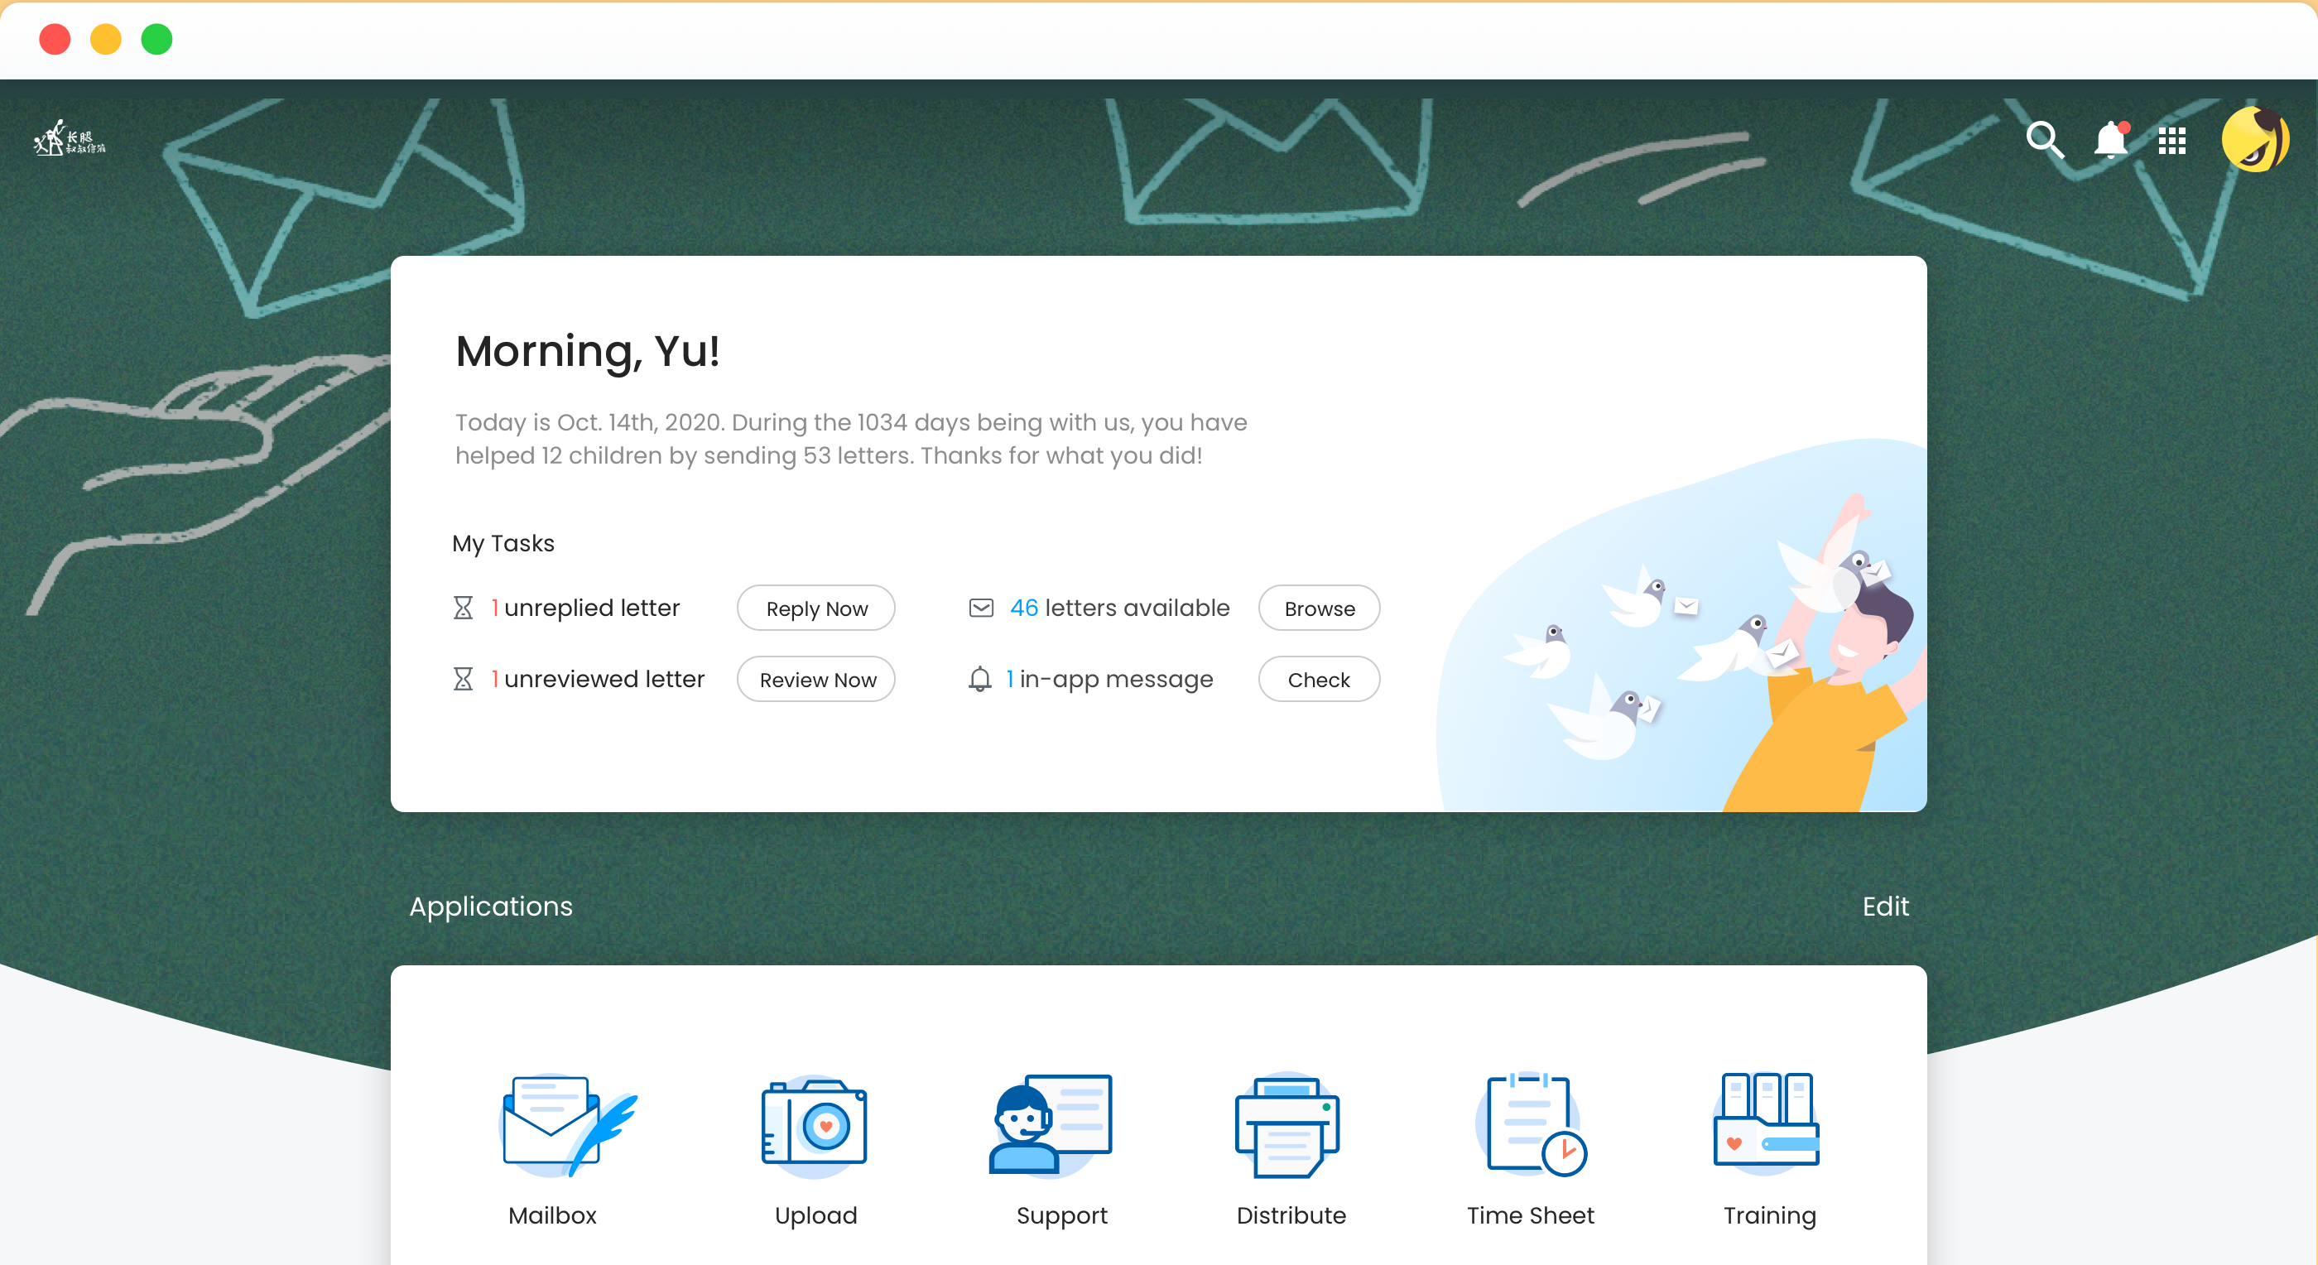This screenshot has width=2318, height=1265.
Task: Click the '1 unreplied letter' text
Action: click(x=586, y=608)
